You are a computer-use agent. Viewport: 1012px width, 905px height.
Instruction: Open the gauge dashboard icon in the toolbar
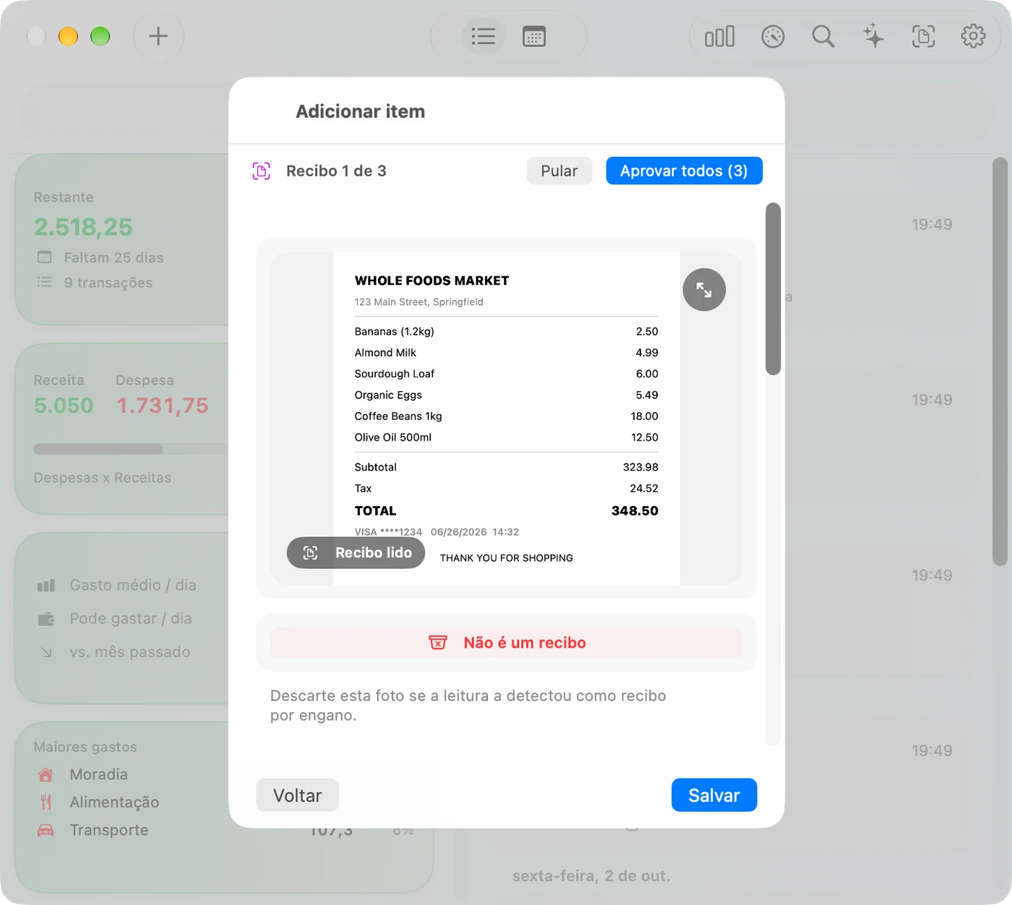(x=773, y=36)
